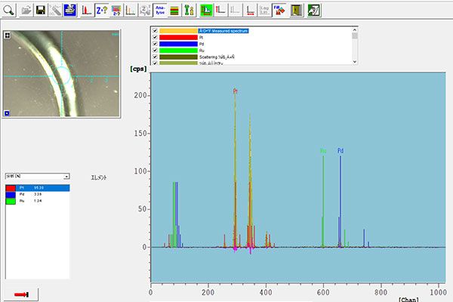Click the red arrow button at bottom left
Viewport: 453px width, 302px height.
coord(20,293)
